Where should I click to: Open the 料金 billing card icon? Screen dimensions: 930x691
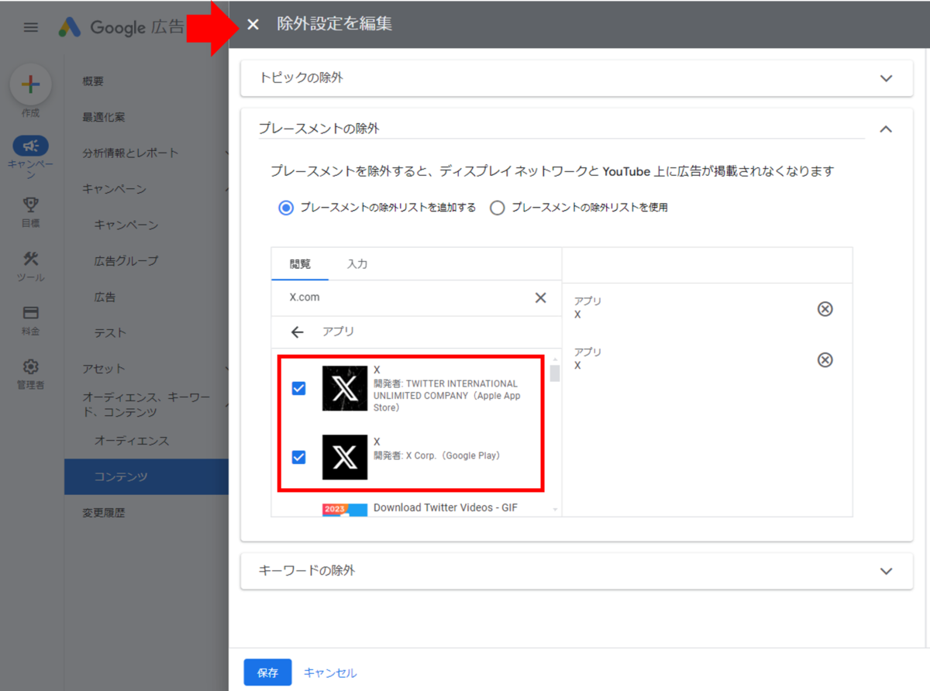click(31, 313)
